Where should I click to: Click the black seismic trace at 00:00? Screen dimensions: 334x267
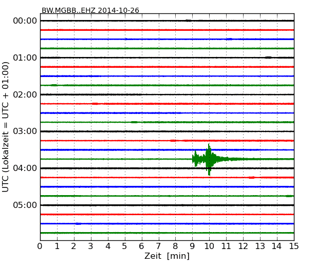click(x=167, y=21)
